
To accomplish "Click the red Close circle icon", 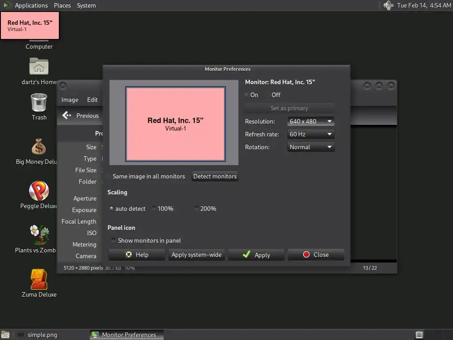I will [x=306, y=255].
